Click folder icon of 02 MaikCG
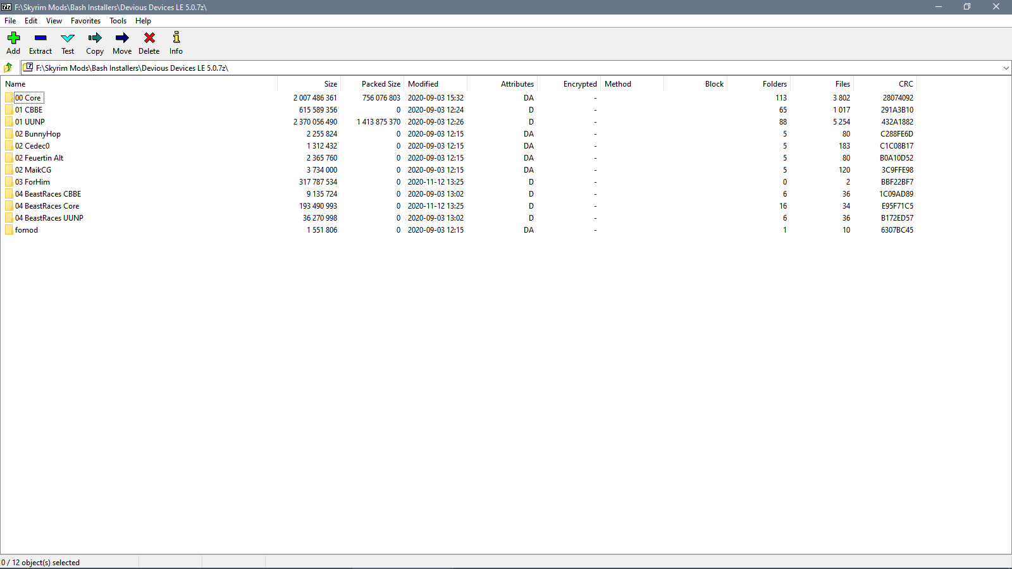 [9, 169]
